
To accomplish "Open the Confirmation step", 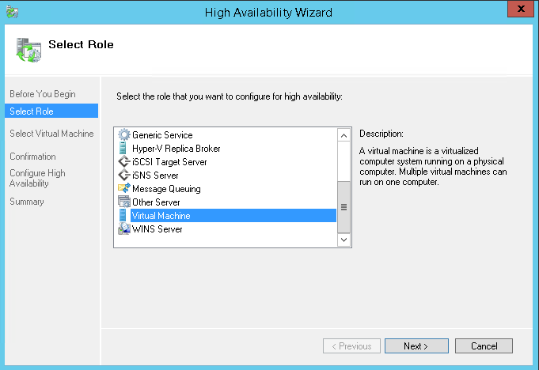I will pyautogui.click(x=32, y=157).
